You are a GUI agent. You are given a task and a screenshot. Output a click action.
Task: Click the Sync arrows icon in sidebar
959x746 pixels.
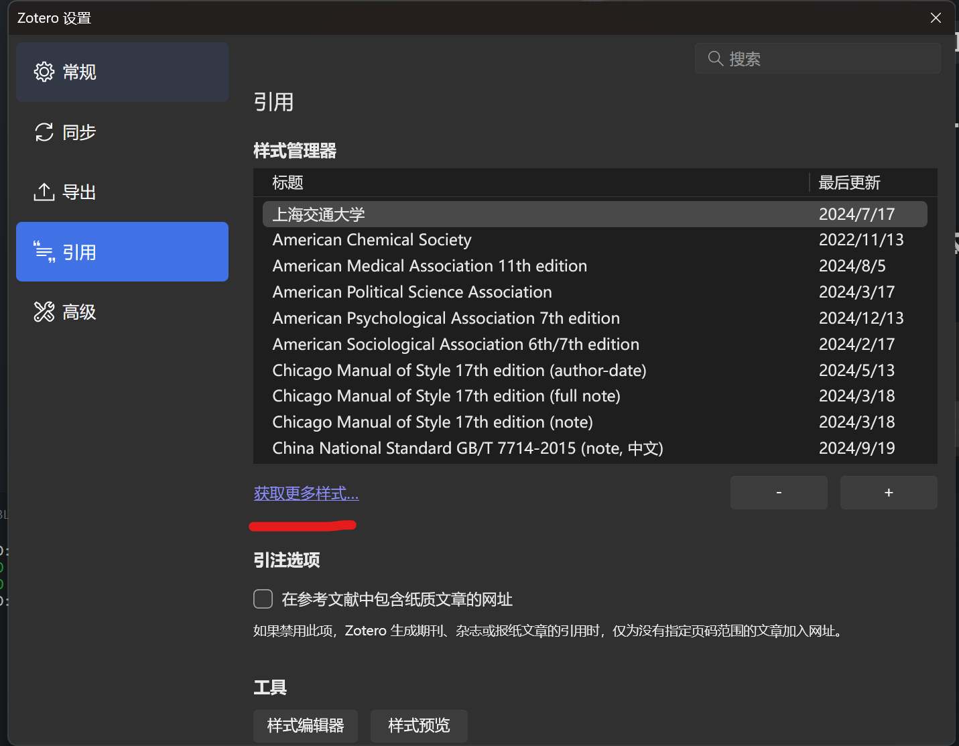44,132
